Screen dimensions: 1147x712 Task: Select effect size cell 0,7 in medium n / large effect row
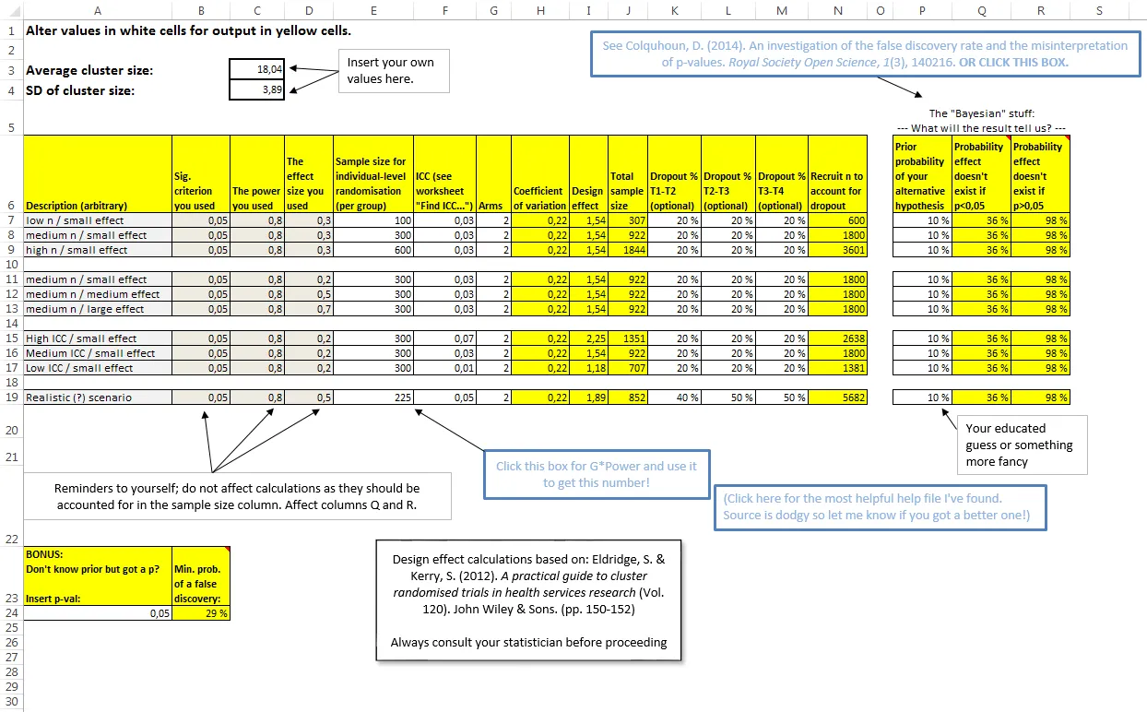click(x=309, y=309)
